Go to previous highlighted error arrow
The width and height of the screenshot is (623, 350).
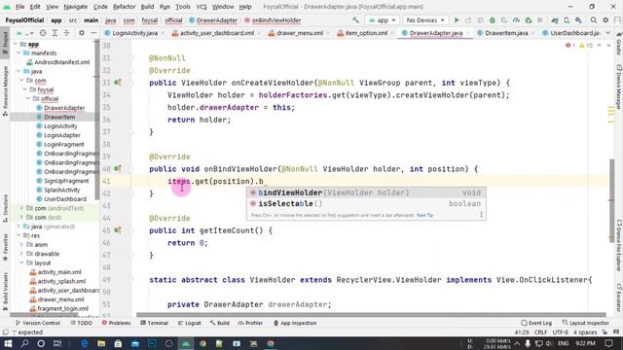(x=600, y=46)
